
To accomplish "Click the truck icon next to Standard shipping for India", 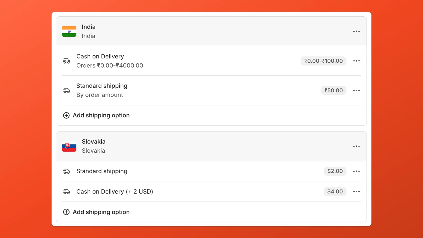I will point(67,90).
